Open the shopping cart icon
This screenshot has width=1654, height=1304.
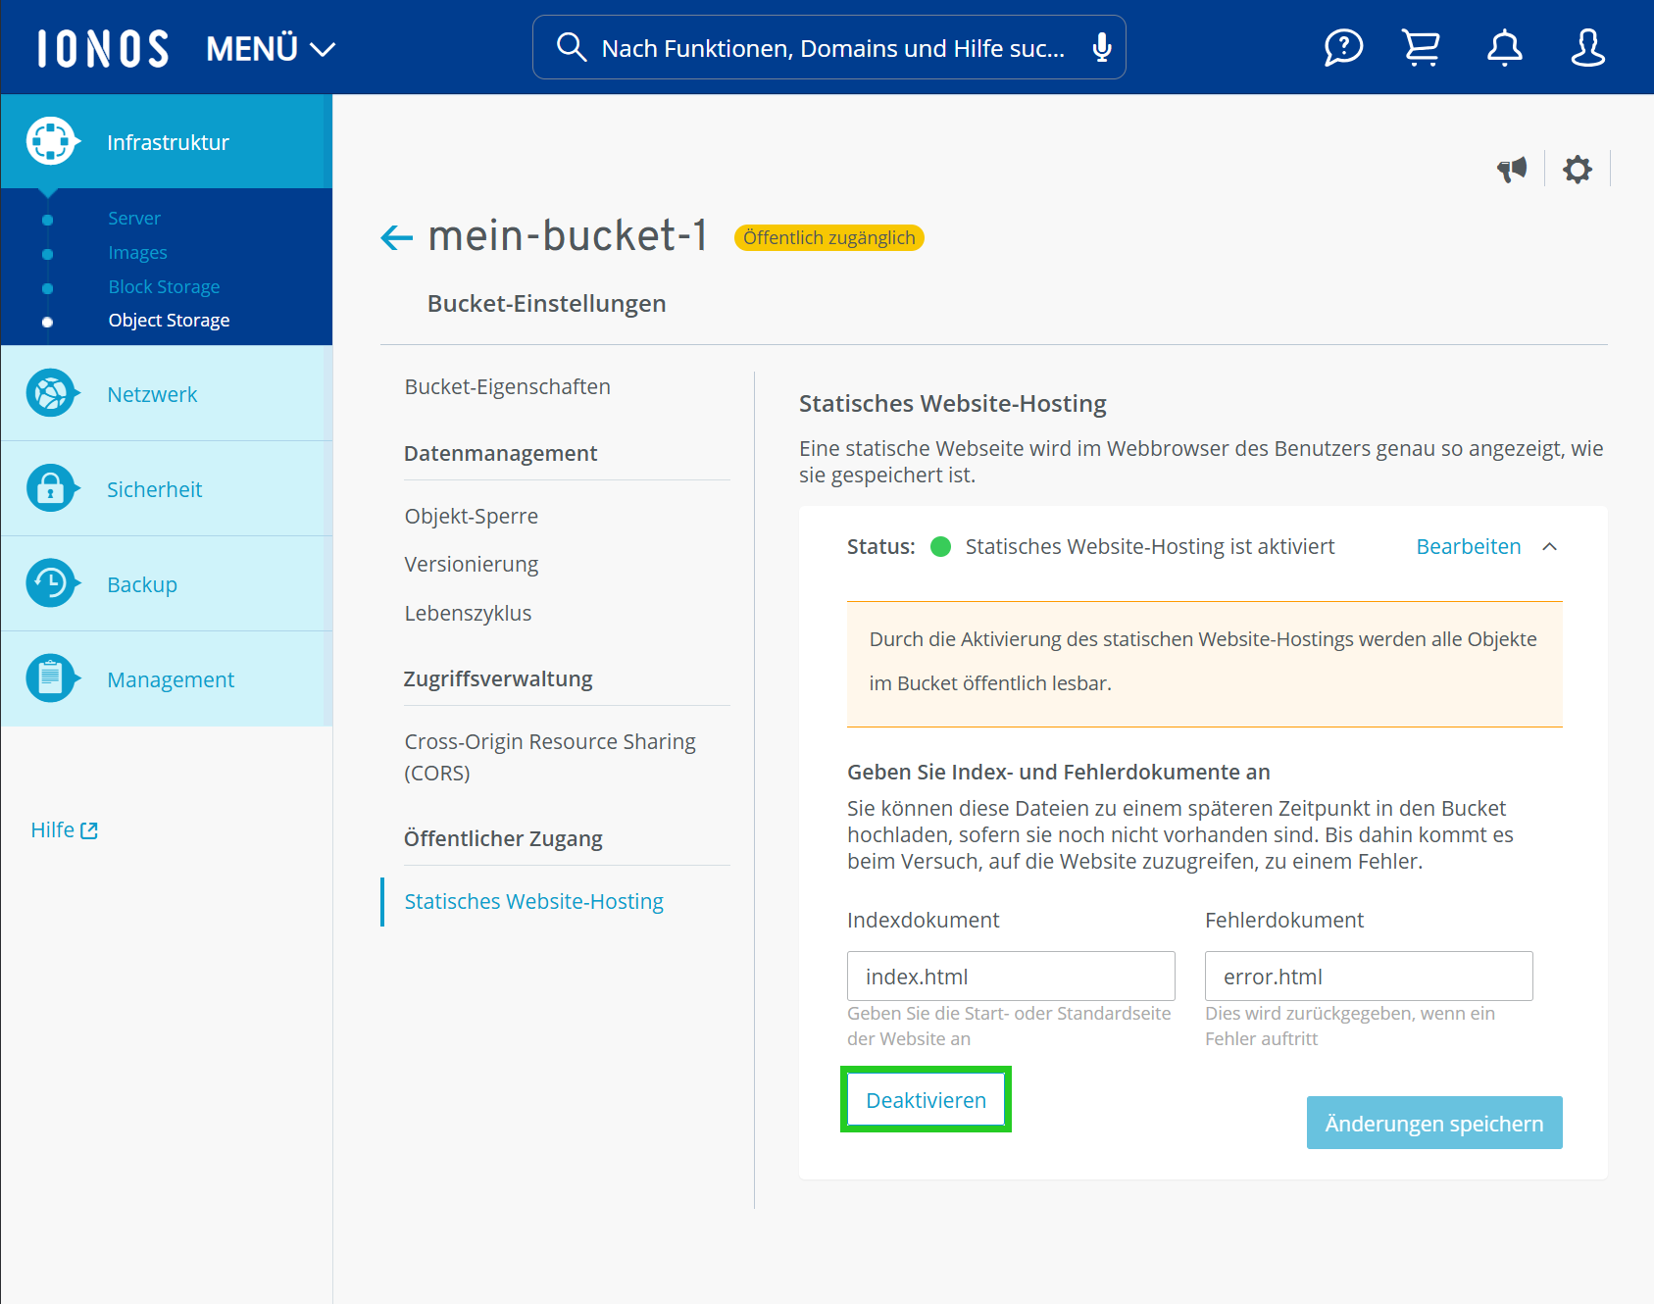(x=1421, y=46)
